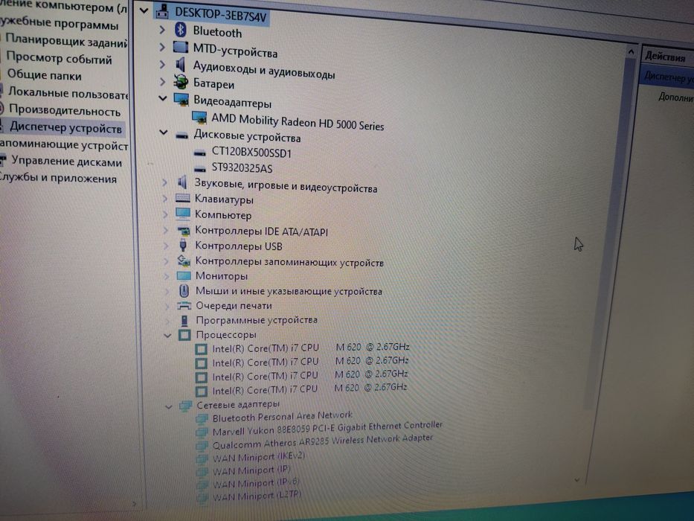
Task: Expand the Контроллеры USB category
Action: [166, 245]
